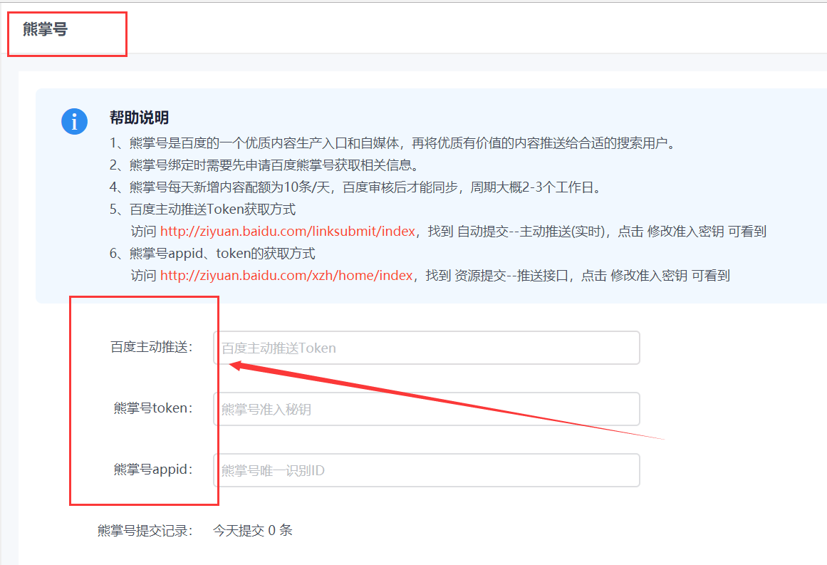Click help line 5 百度主动推送Token获取方式
827x565 pixels.
pos(202,209)
